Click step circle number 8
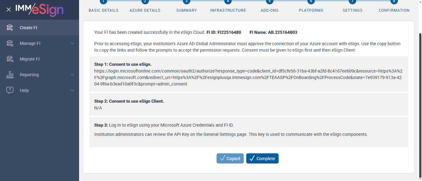422x181 pixels. [x=394, y=2]
